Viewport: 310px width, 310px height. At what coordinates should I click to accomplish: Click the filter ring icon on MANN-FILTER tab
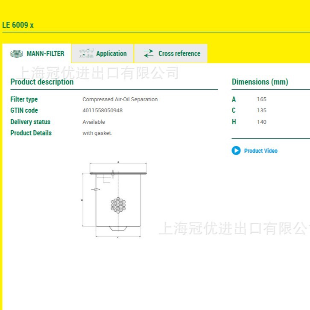click(17, 53)
